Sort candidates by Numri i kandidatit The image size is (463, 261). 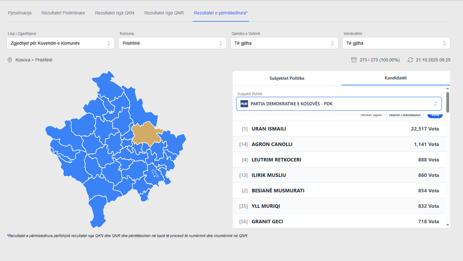(x=404, y=115)
